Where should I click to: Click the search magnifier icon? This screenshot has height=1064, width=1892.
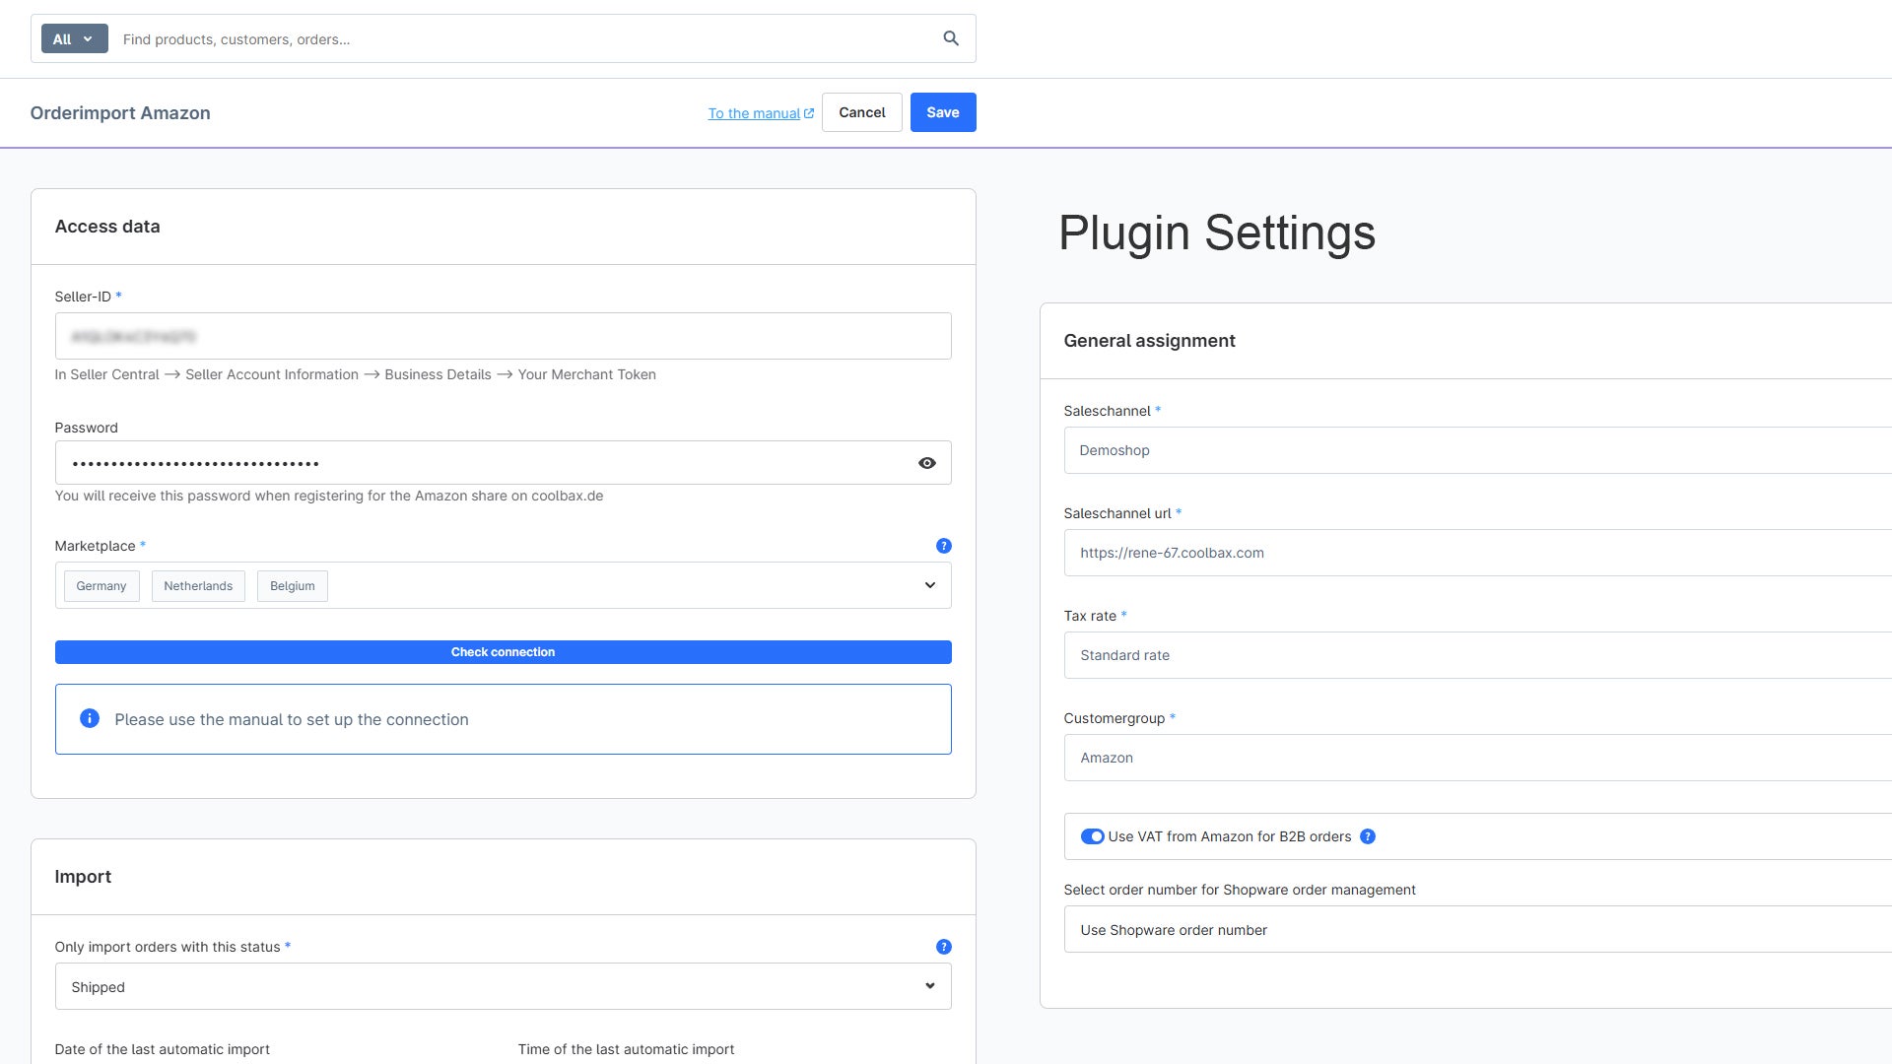pos(951,38)
